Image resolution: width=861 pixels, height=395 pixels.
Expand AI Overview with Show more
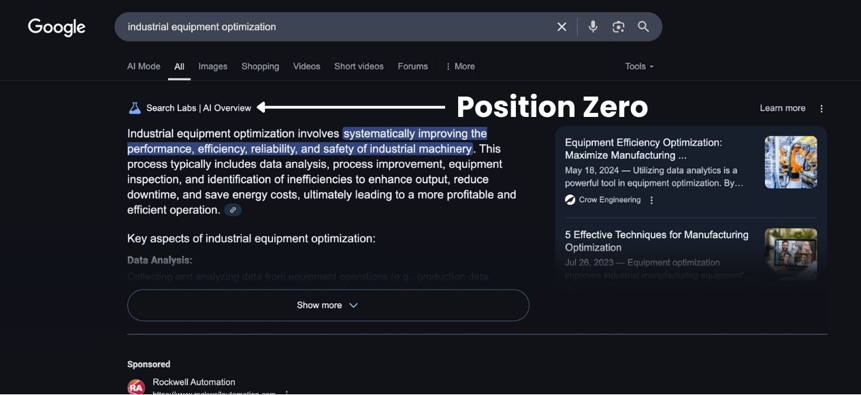(x=328, y=305)
